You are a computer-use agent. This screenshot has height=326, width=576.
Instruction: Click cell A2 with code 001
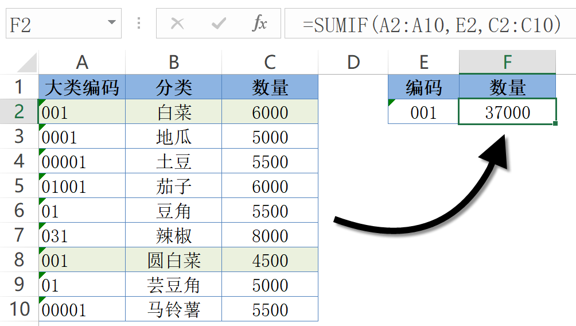(82, 112)
